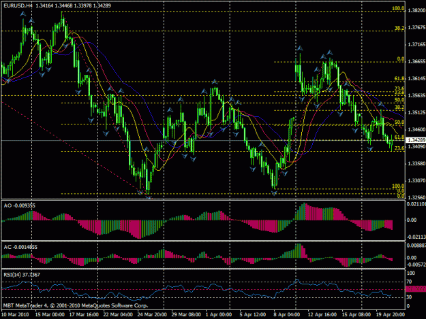Click the 1 Apr 00:00 time label
Screen dimensions: 426x319
point(219,315)
